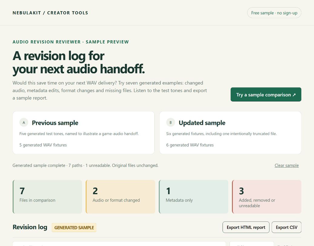Click the Revision log heading
The width and height of the screenshot is (314, 246).
[x=30, y=227]
